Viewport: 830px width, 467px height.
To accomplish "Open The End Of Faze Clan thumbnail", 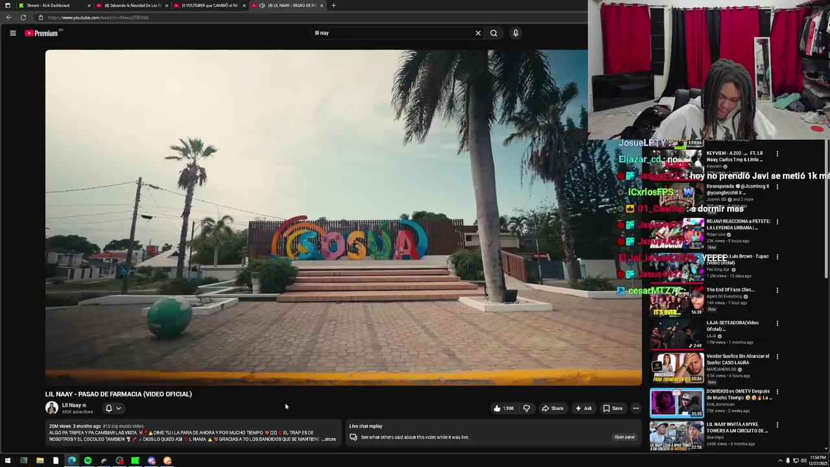I will 676,301.
